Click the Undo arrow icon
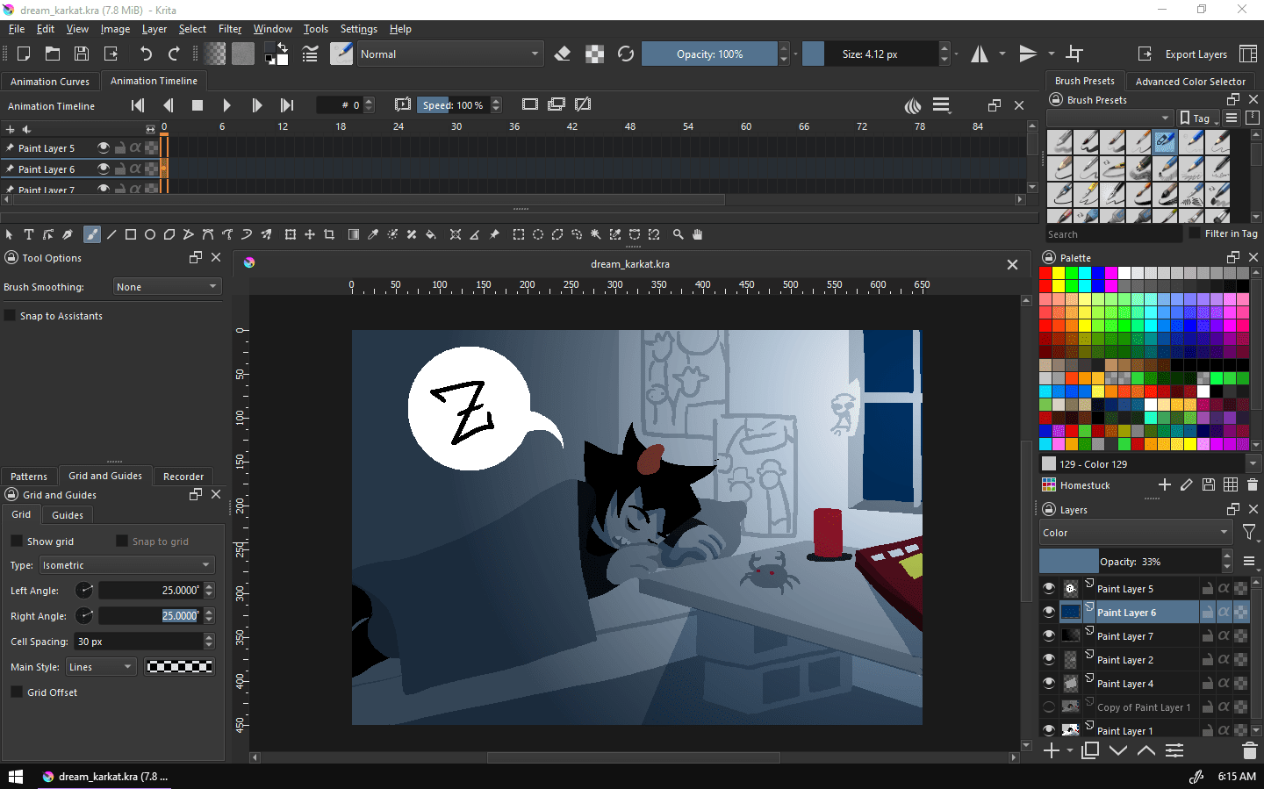The image size is (1264, 789). (146, 54)
